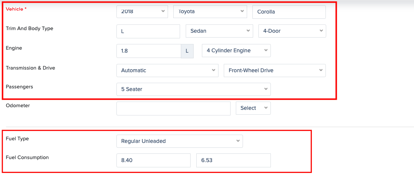The height and width of the screenshot is (176, 414).
Task: Open the 4-Door dropdown
Action: [x=292, y=31]
